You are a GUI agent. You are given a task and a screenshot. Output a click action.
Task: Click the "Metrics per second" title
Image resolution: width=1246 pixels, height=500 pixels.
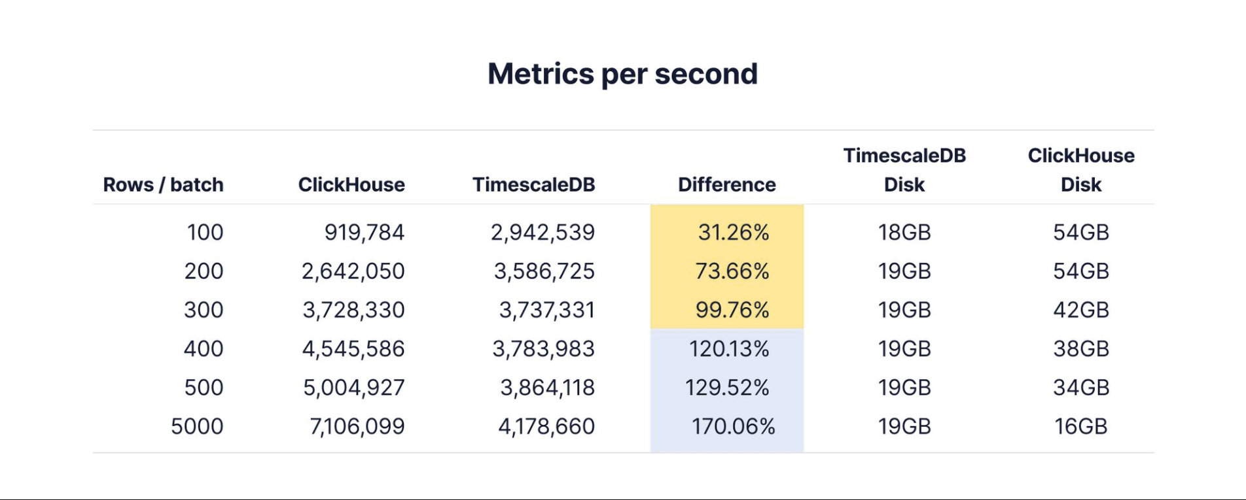tap(622, 74)
